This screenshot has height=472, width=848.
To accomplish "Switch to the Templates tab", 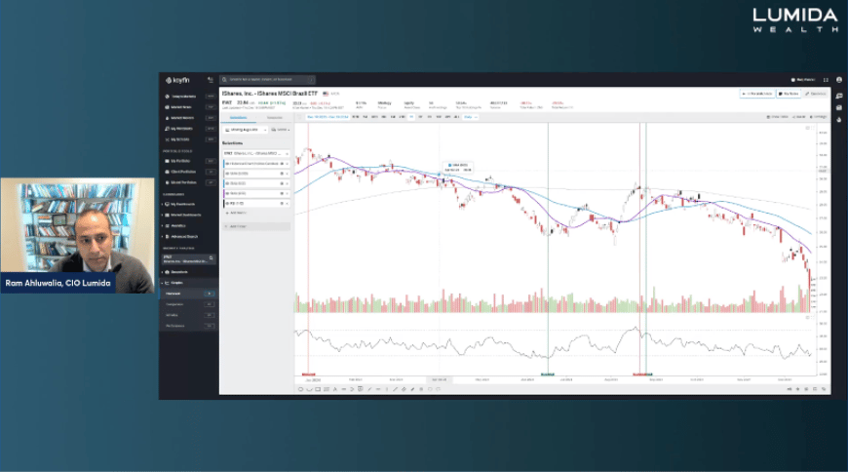I will click(274, 117).
